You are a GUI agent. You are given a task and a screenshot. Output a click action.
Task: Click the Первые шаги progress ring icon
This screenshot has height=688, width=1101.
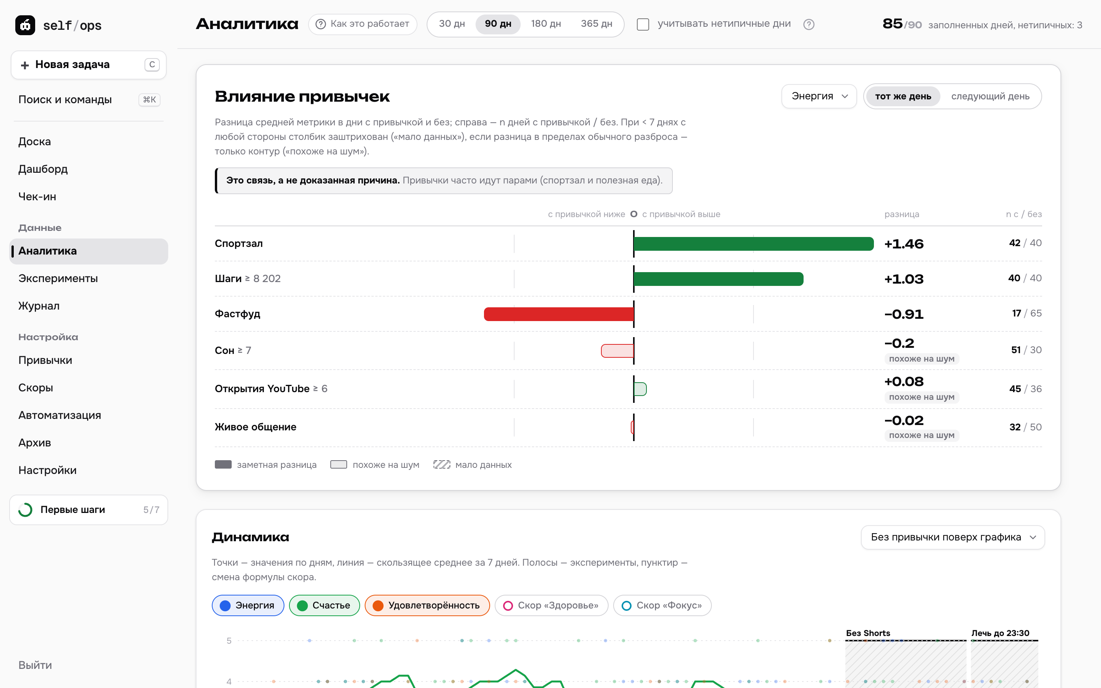[26, 510]
